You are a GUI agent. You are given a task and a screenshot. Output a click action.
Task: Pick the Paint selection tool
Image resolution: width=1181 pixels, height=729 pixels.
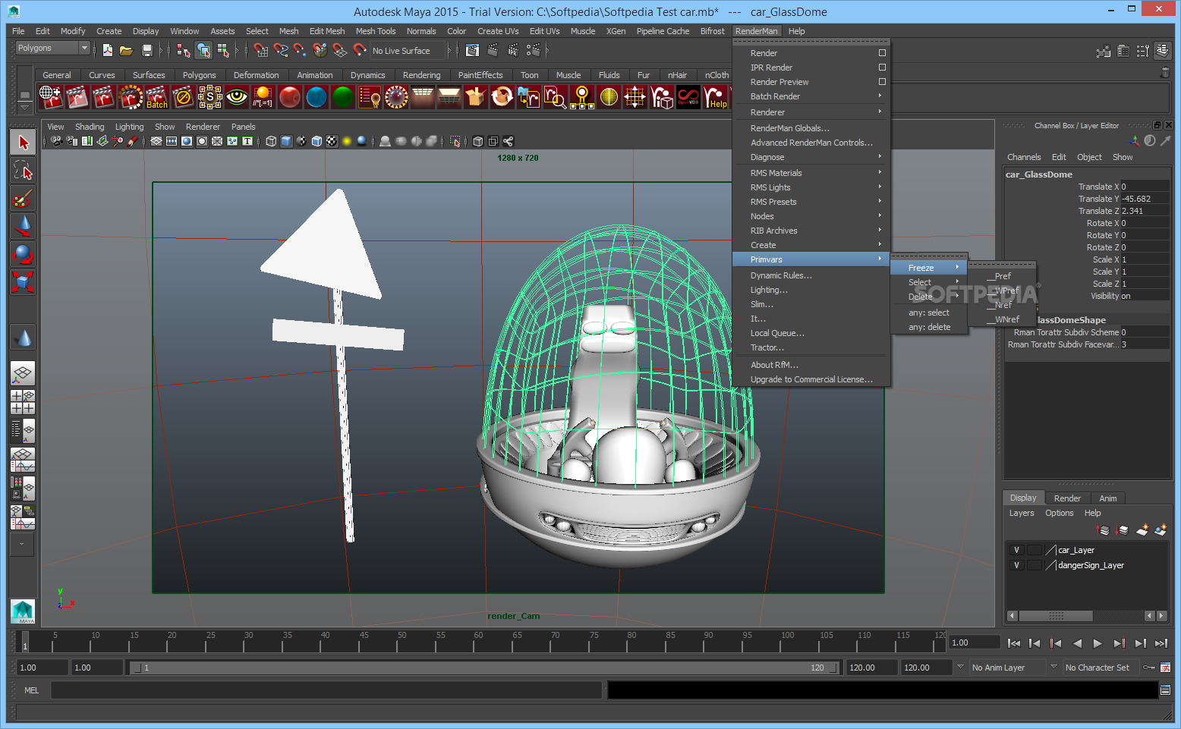click(x=23, y=198)
